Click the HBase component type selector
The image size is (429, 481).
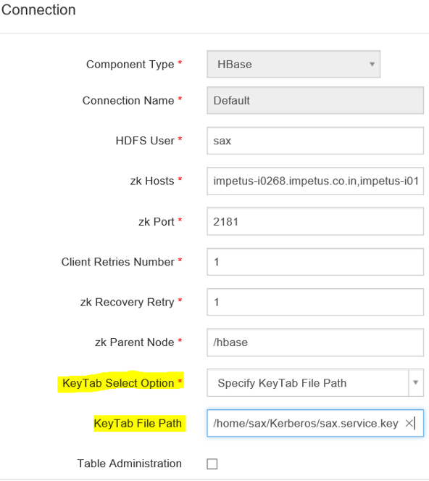click(x=293, y=64)
